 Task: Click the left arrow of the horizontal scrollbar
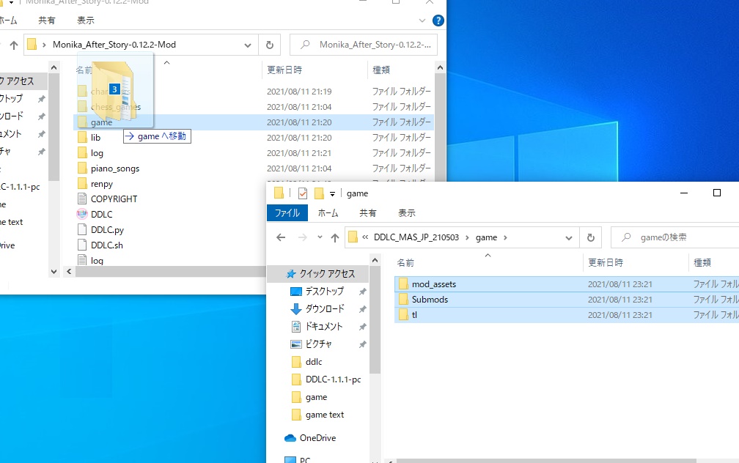click(x=69, y=271)
